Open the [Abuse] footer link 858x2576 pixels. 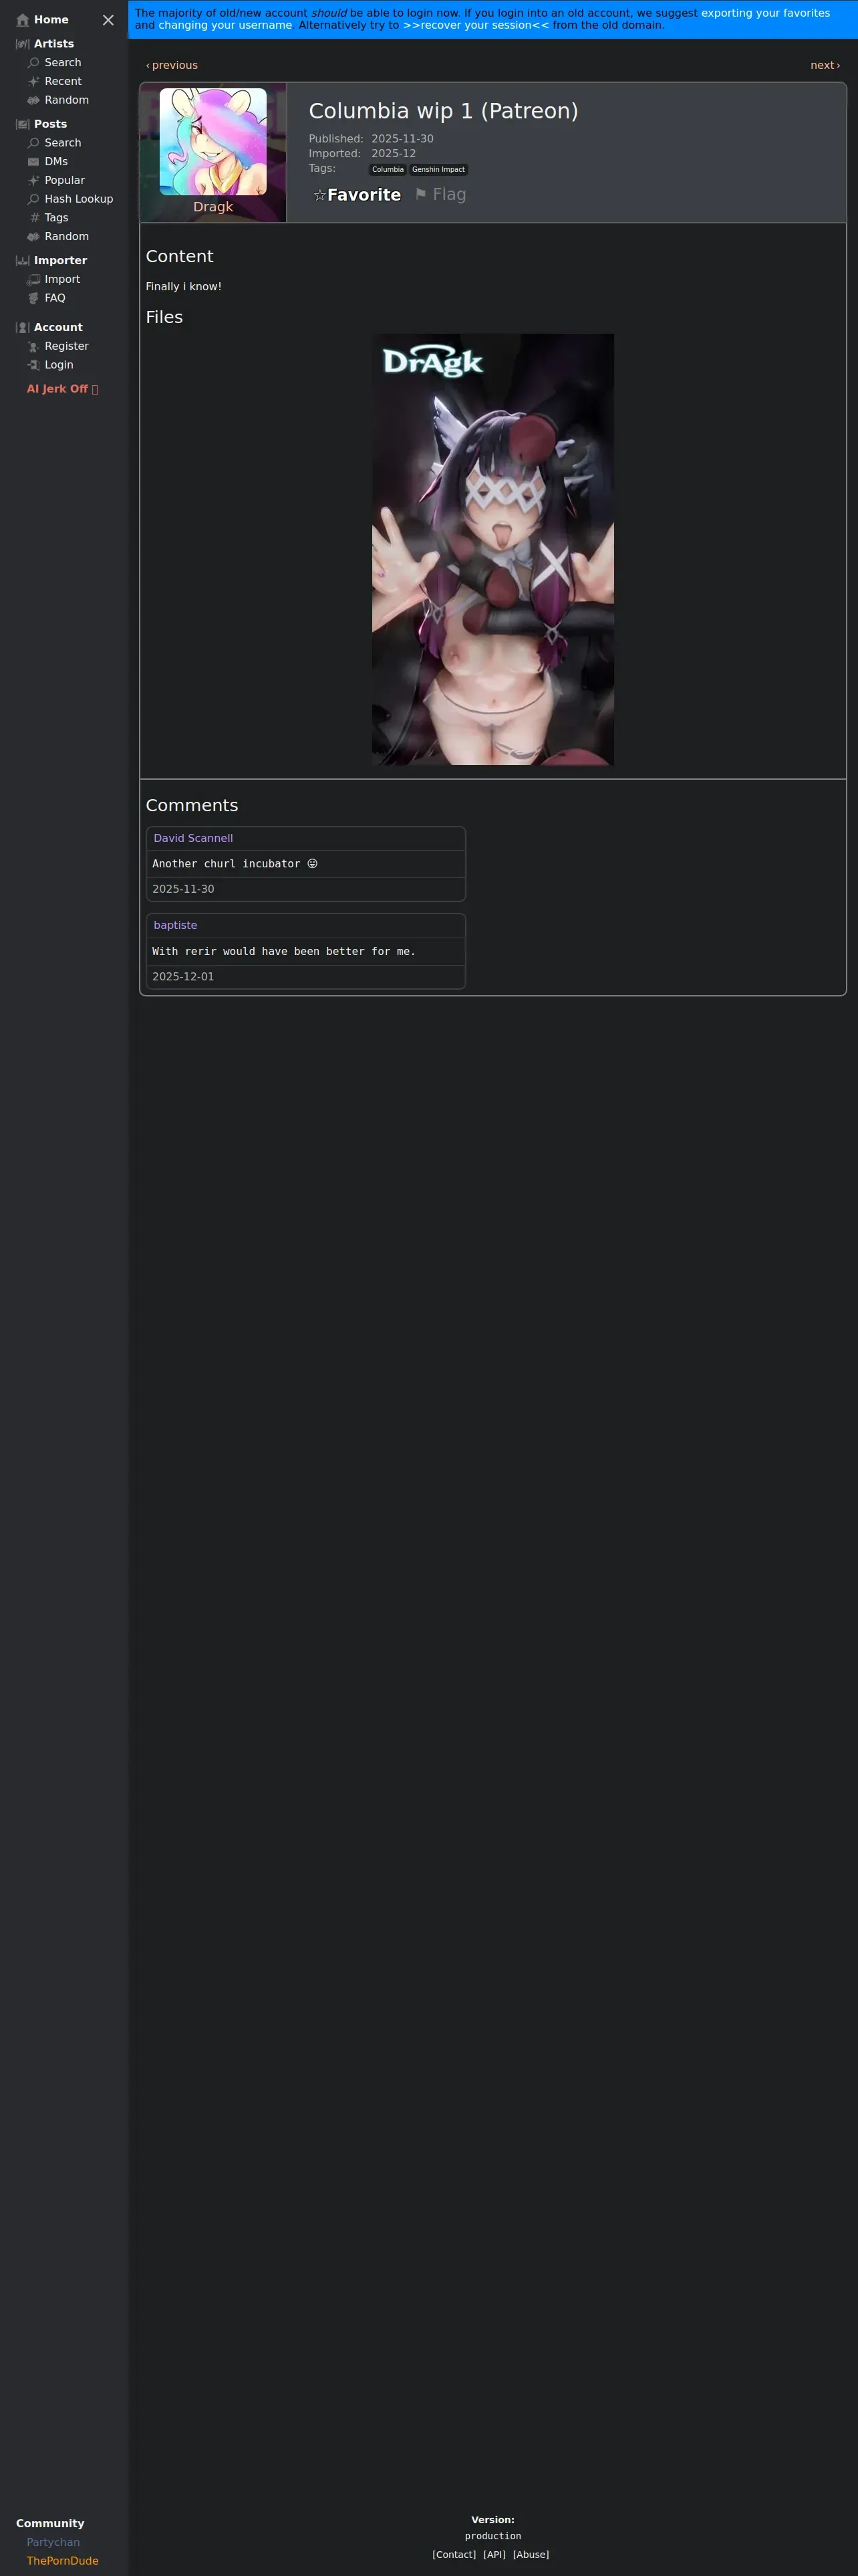[x=531, y=2554]
